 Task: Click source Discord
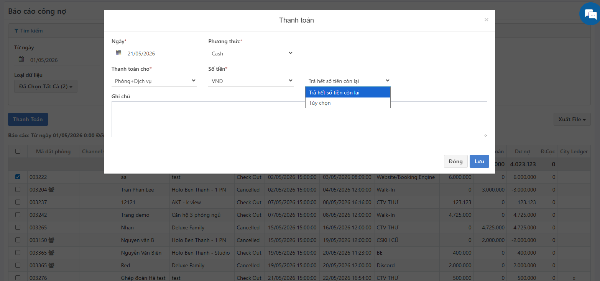click(x=386, y=265)
